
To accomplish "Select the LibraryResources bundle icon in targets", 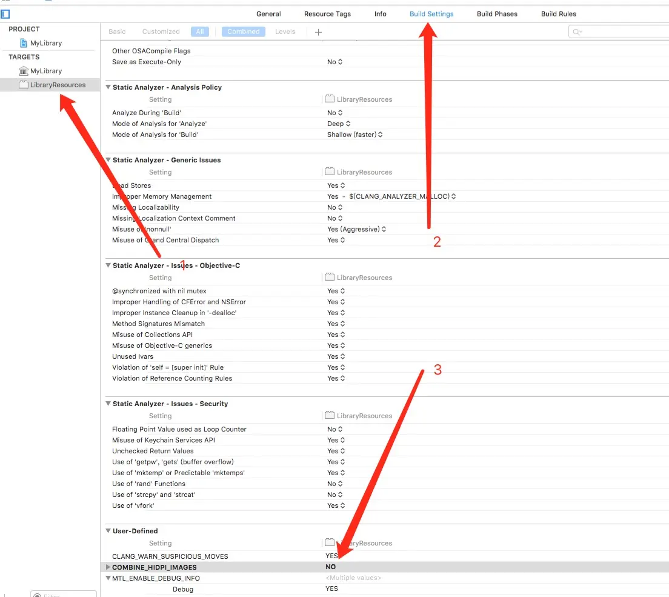I will coord(24,84).
